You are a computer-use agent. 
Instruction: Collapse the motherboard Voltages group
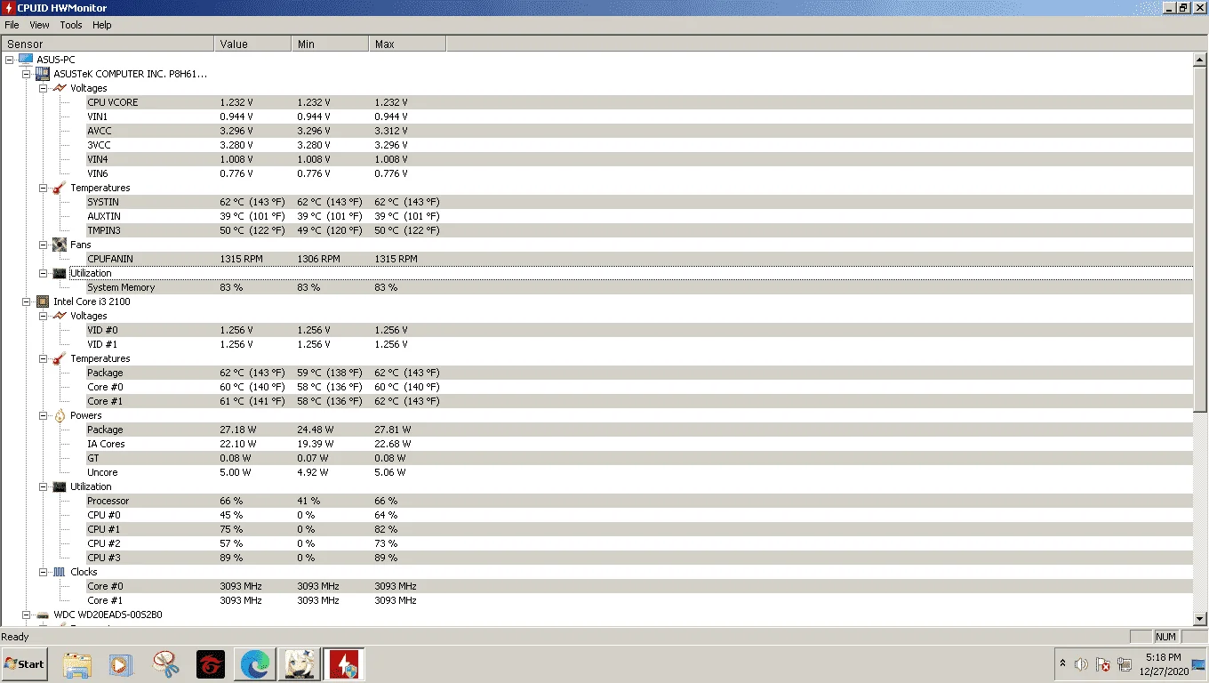(44, 88)
